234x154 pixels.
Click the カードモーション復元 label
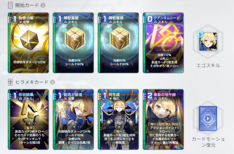[x=208, y=142]
